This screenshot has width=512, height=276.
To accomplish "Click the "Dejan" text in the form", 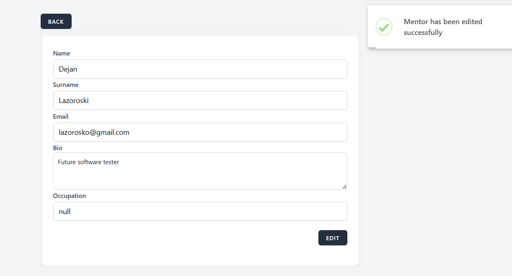I will pyautogui.click(x=68, y=69).
